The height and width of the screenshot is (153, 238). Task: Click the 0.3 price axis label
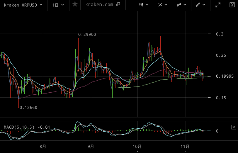(220, 34)
